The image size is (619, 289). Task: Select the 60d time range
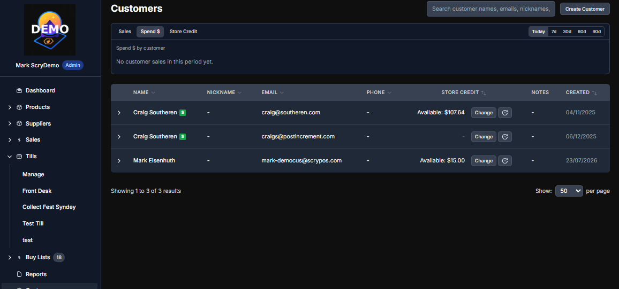pos(582,32)
